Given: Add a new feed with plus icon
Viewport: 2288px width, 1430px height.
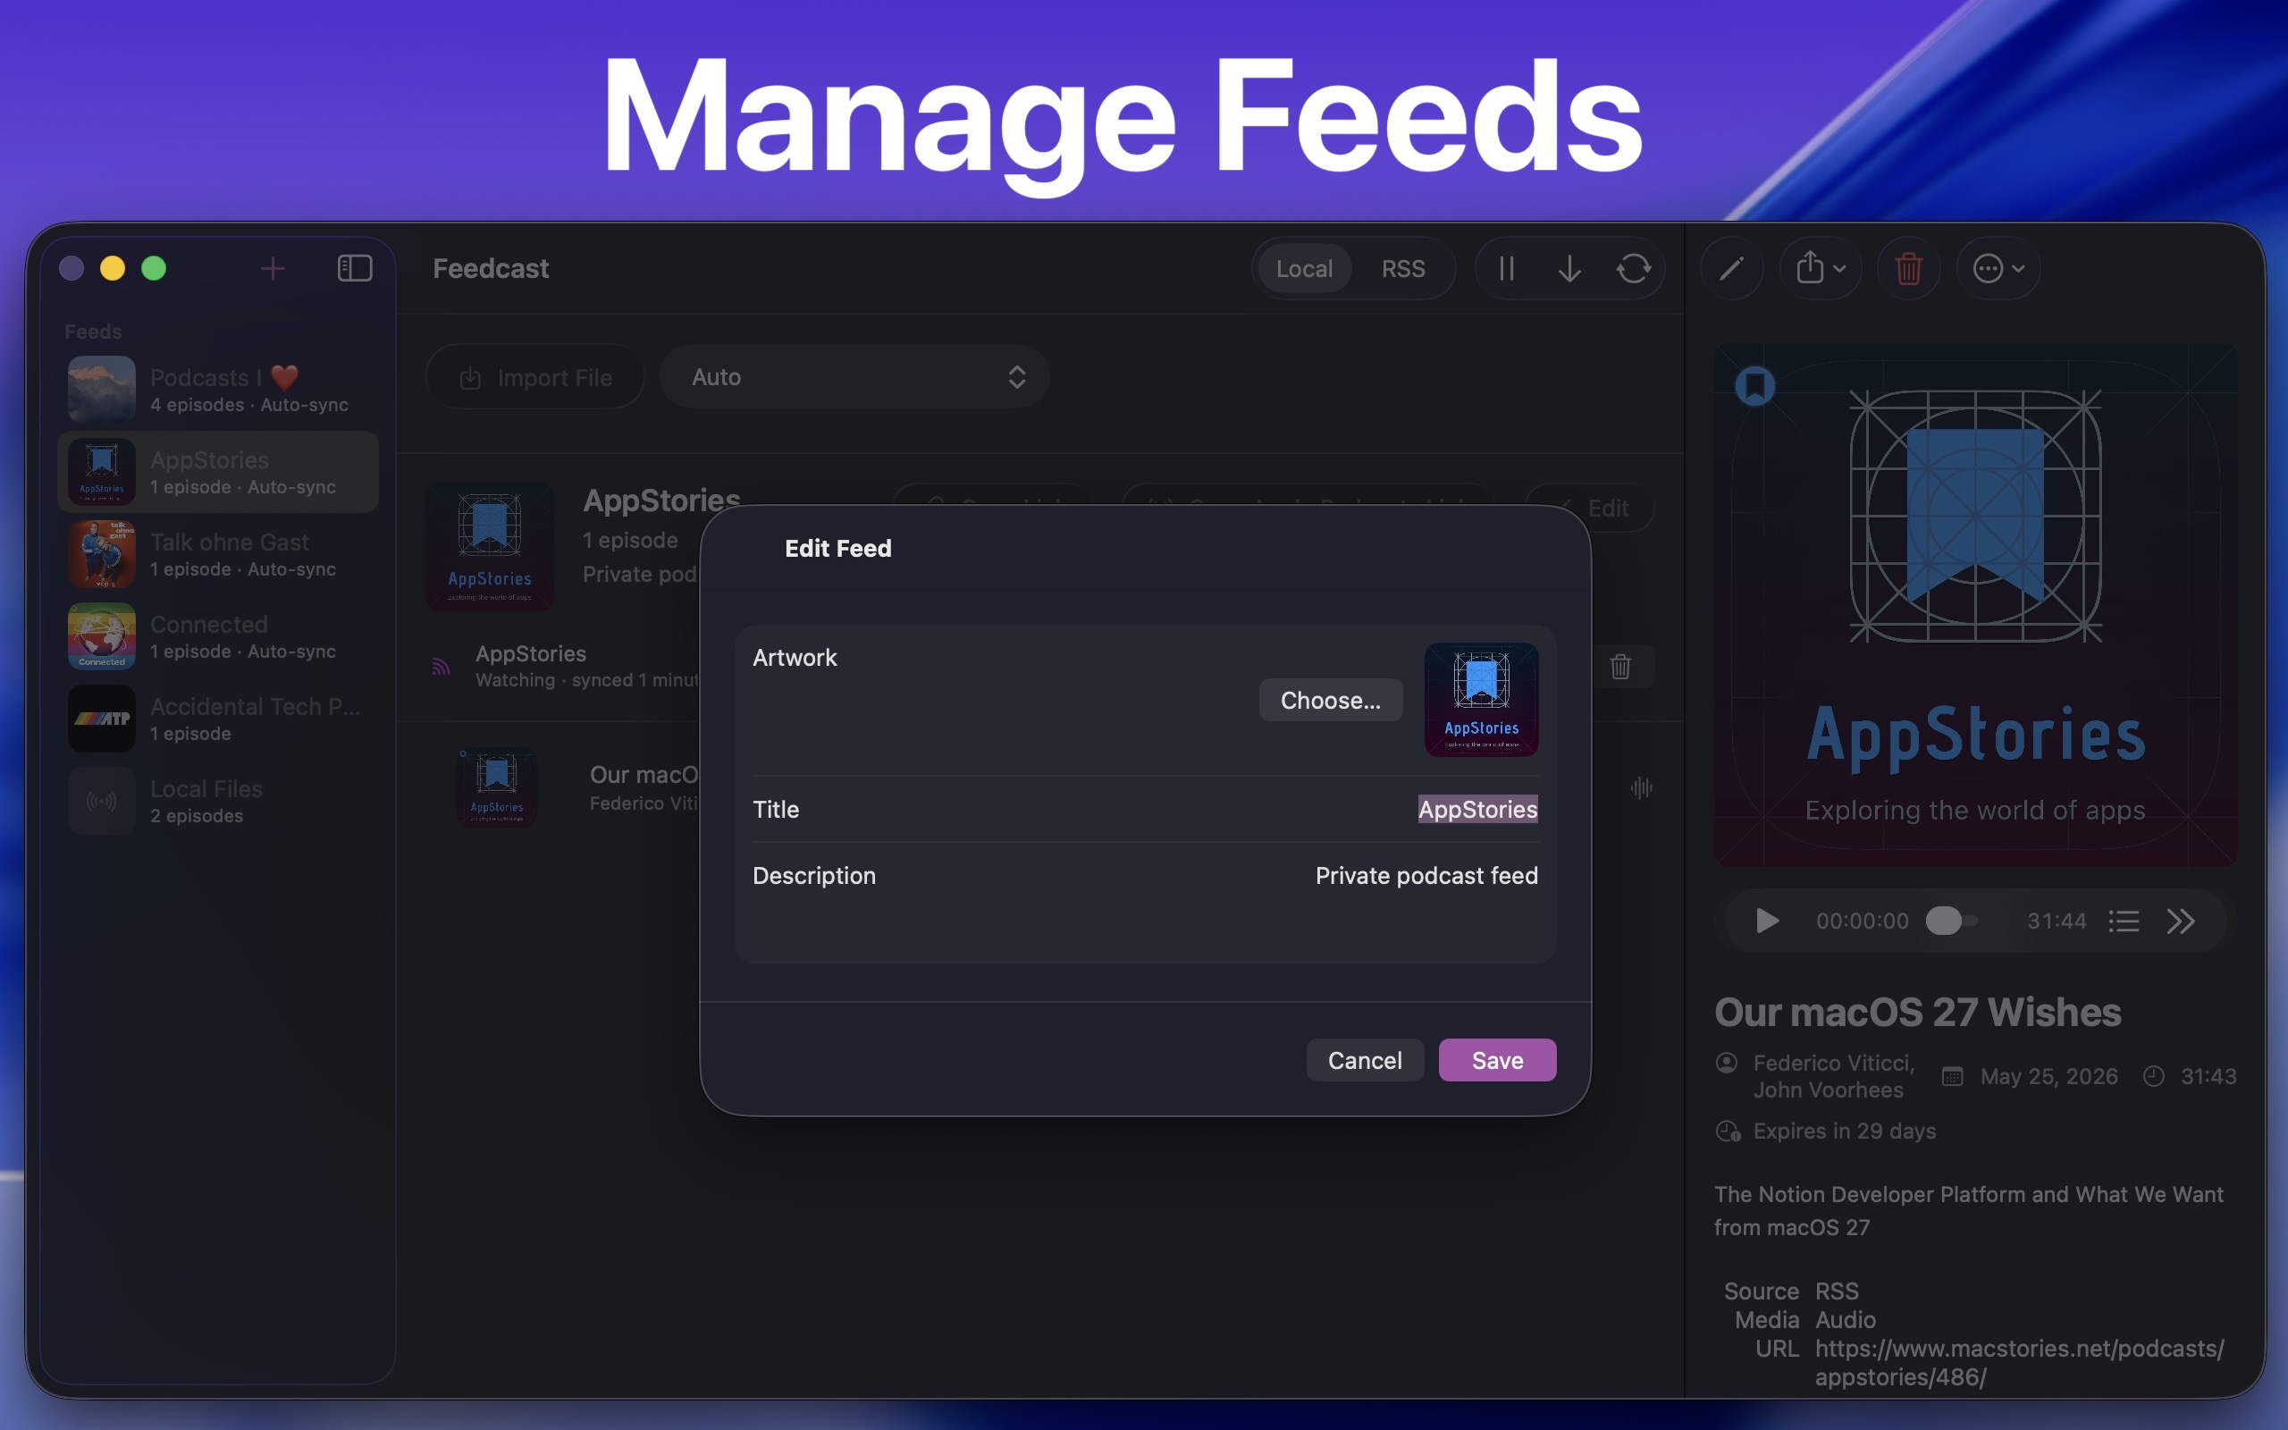Looking at the screenshot, I should point(273,269).
